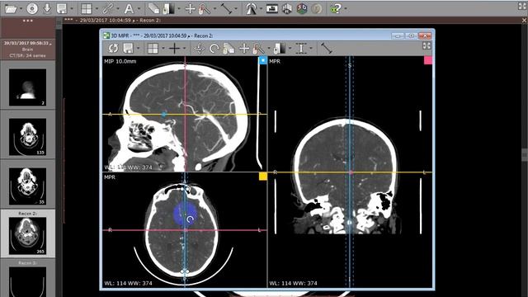Select measurement line in 3D MPR toolbar
Screen dimensions: 528x297
327,49
